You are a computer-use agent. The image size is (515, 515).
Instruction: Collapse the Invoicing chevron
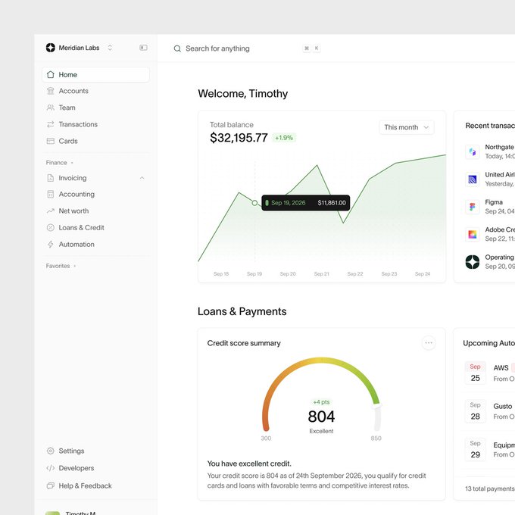(142, 178)
